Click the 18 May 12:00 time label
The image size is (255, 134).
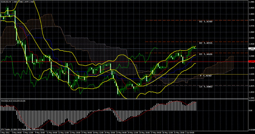pos(98,133)
